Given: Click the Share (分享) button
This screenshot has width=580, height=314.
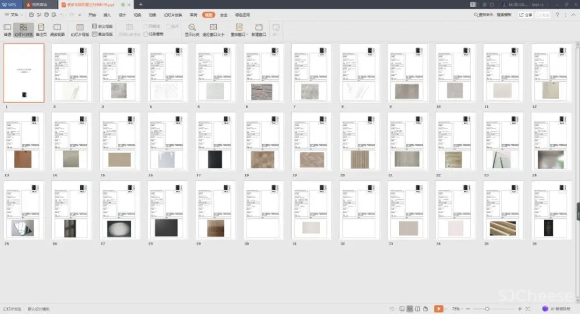Looking at the screenshot, I should click(x=525, y=14).
